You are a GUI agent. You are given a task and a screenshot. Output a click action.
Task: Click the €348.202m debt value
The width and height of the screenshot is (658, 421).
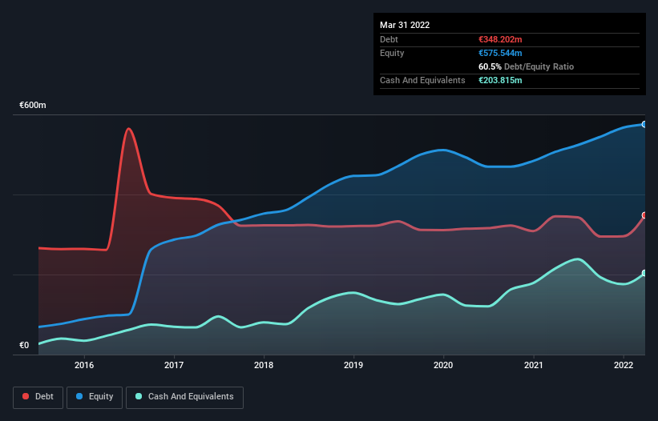[x=500, y=39]
